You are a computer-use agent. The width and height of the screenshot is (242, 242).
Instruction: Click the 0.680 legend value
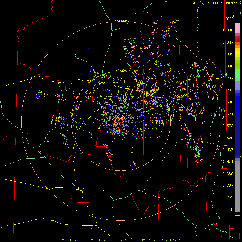[228, 102]
